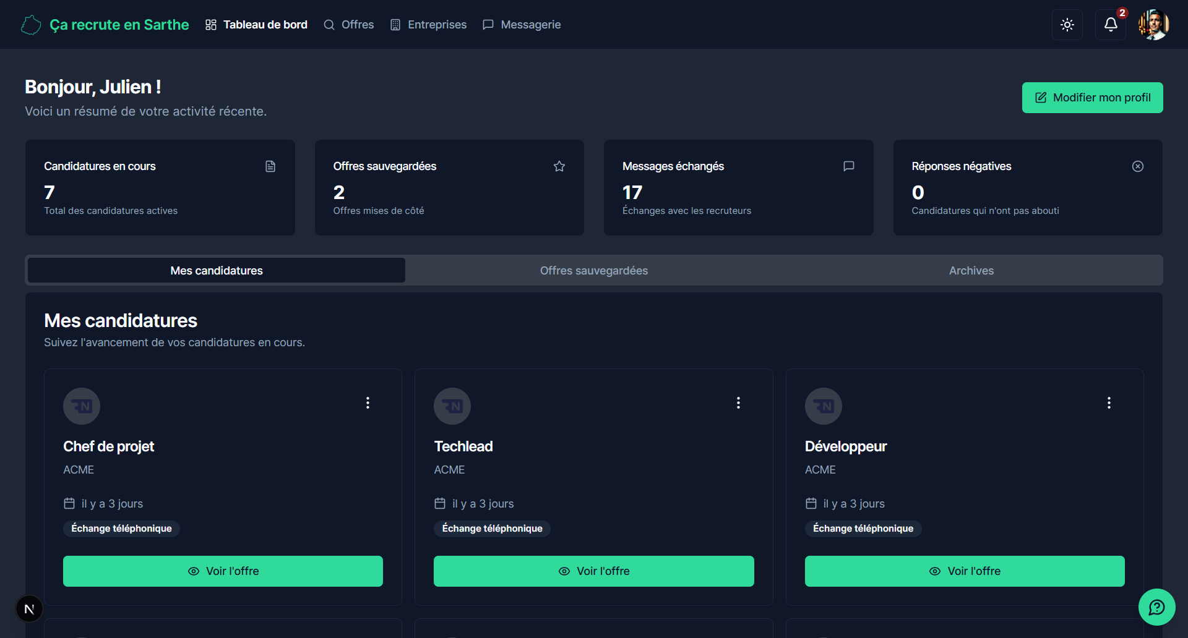Expand the three-dot menu on Techlead card
This screenshot has height=638, width=1188.
pyautogui.click(x=738, y=403)
